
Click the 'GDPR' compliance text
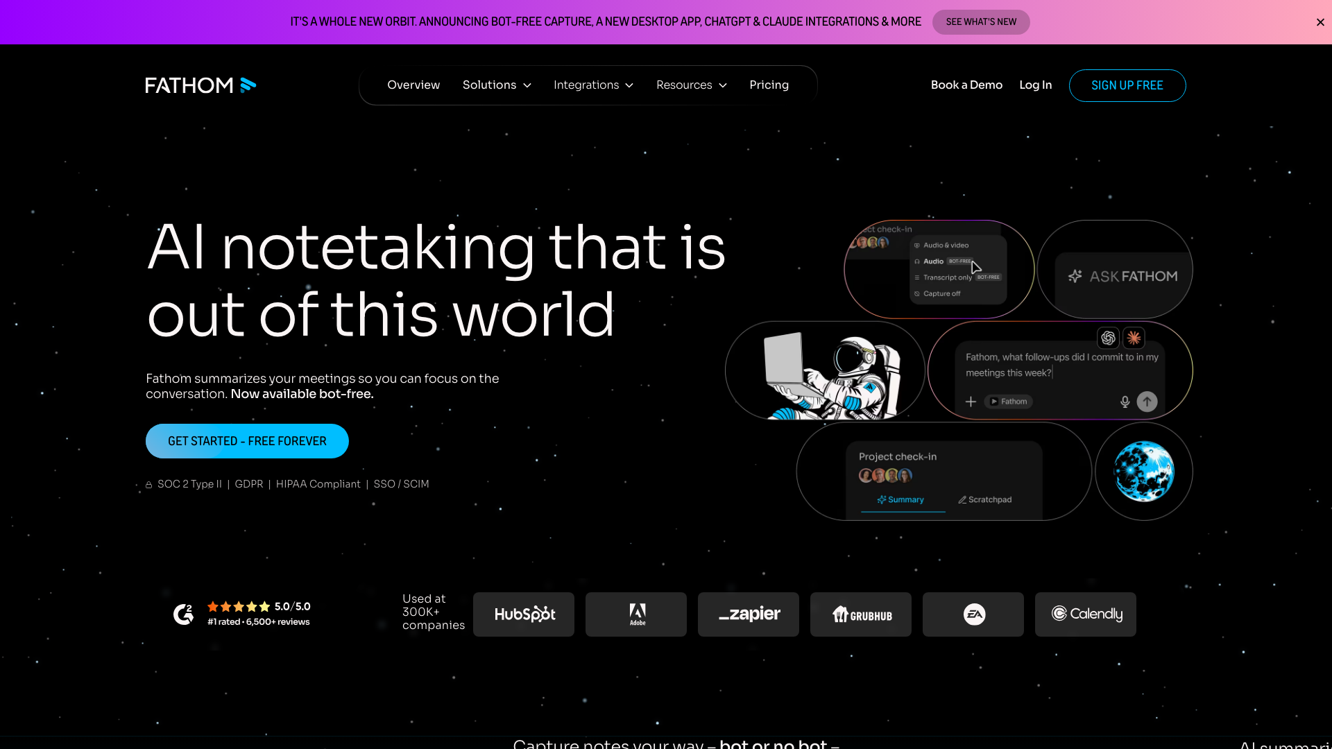pyautogui.click(x=249, y=484)
